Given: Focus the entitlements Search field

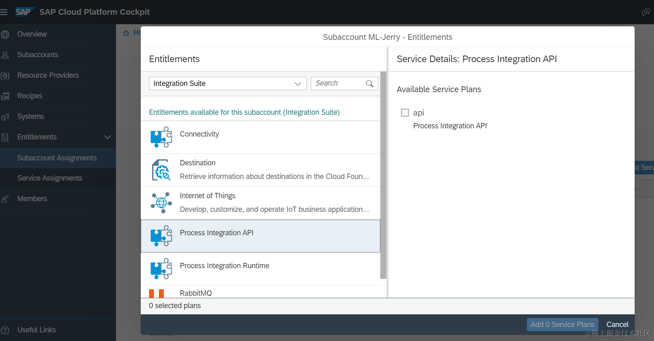Looking at the screenshot, I should coord(338,84).
